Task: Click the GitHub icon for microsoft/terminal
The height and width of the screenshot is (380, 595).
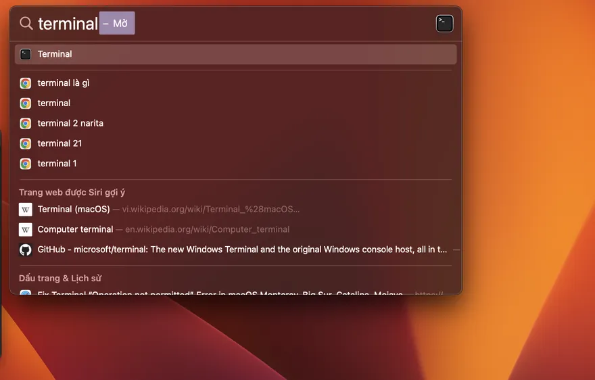Action: (26, 250)
